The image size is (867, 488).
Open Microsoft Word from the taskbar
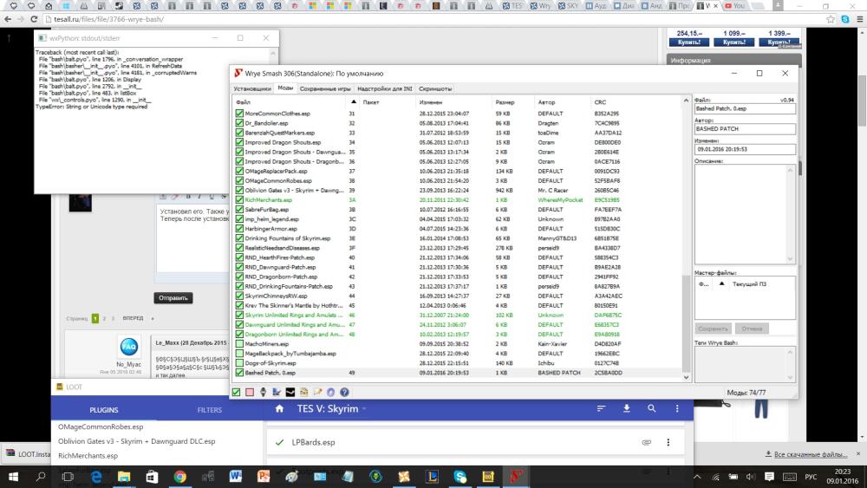click(x=236, y=477)
